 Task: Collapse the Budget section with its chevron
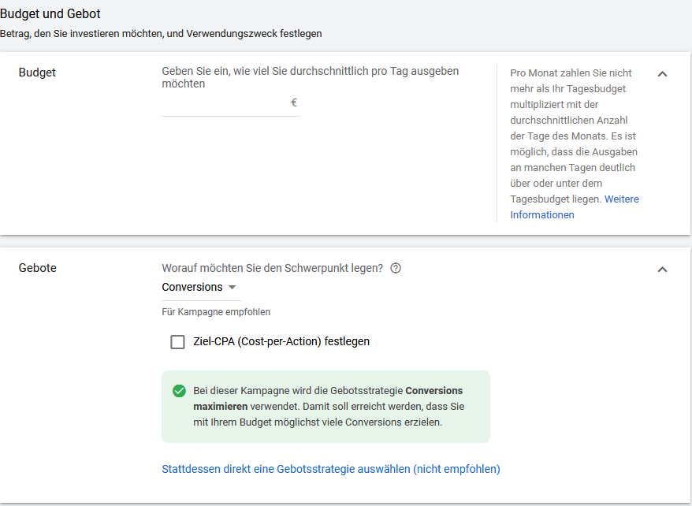(662, 74)
